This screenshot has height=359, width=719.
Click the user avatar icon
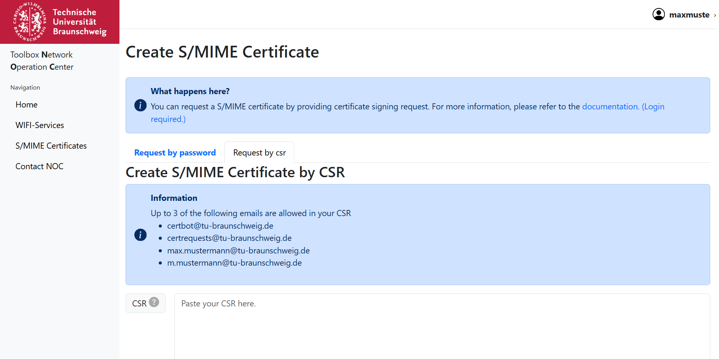659,14
